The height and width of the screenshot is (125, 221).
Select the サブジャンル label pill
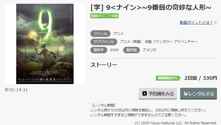click(104, 42)
